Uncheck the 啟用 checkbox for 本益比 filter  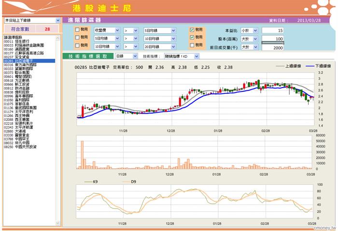pyautogui.click(x=193, y=30)
